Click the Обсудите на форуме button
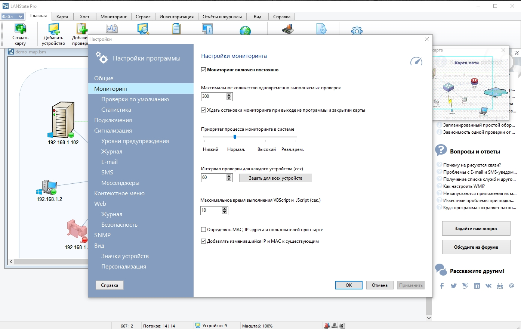 pyautogui.click(x=476, y=247)
